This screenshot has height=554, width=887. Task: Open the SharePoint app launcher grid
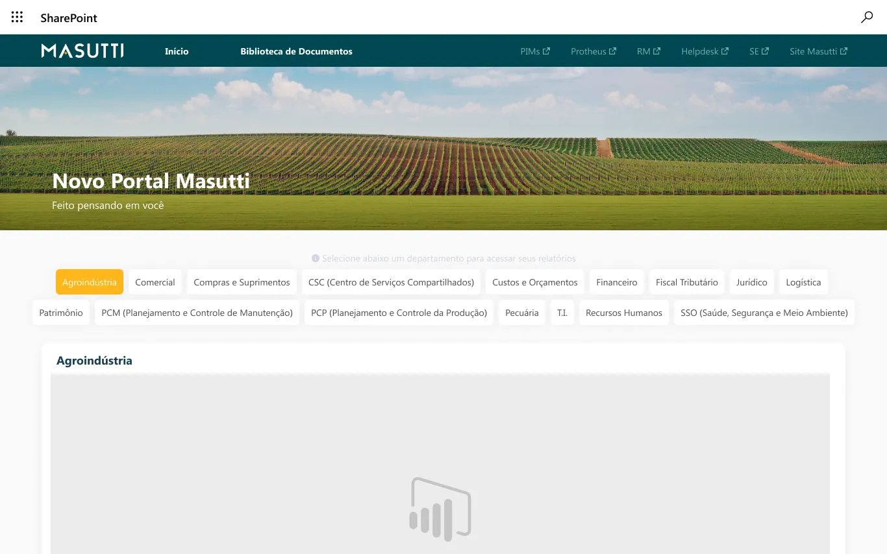pyautogui.click(x=18, y=18)
